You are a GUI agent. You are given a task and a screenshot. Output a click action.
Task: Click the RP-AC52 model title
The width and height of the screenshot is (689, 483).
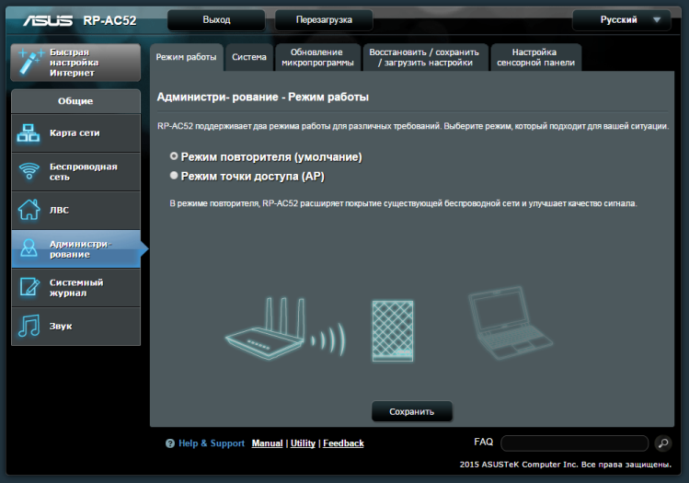[109, 20]
